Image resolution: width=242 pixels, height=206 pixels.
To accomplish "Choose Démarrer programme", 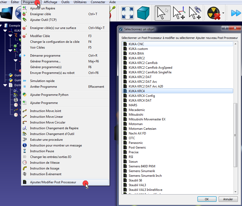I will [x=65, y=56].
